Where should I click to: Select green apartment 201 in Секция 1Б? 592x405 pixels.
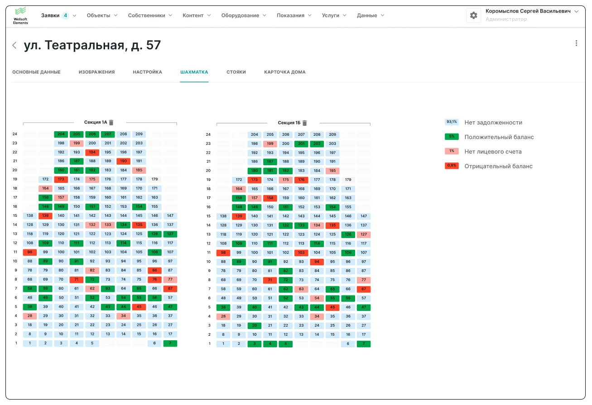[x=301, y=143]
